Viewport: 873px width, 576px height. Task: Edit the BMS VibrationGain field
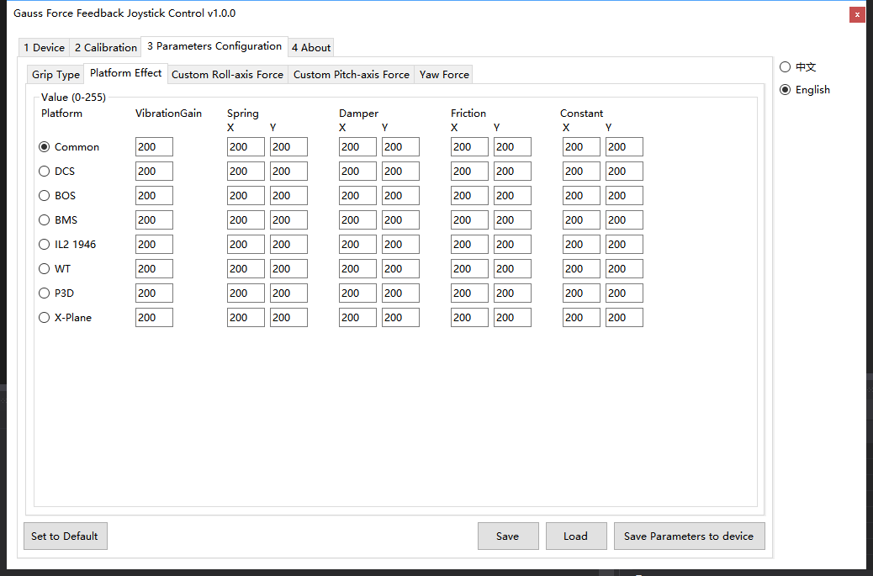(x=154, y=219)
